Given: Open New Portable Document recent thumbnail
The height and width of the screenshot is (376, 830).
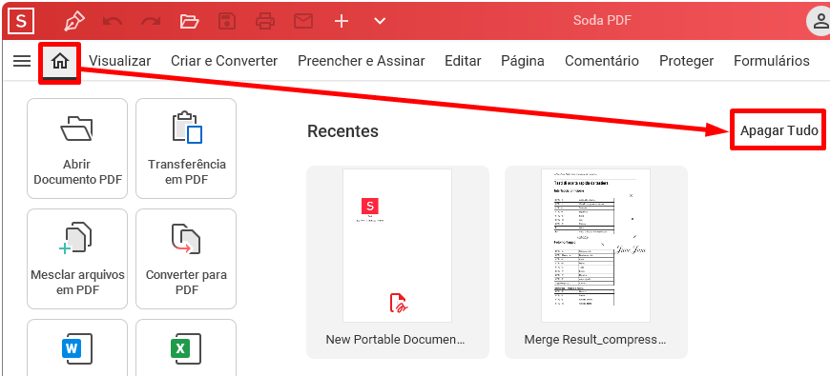Looking at the screenshot, I should (x=398, y=262).
